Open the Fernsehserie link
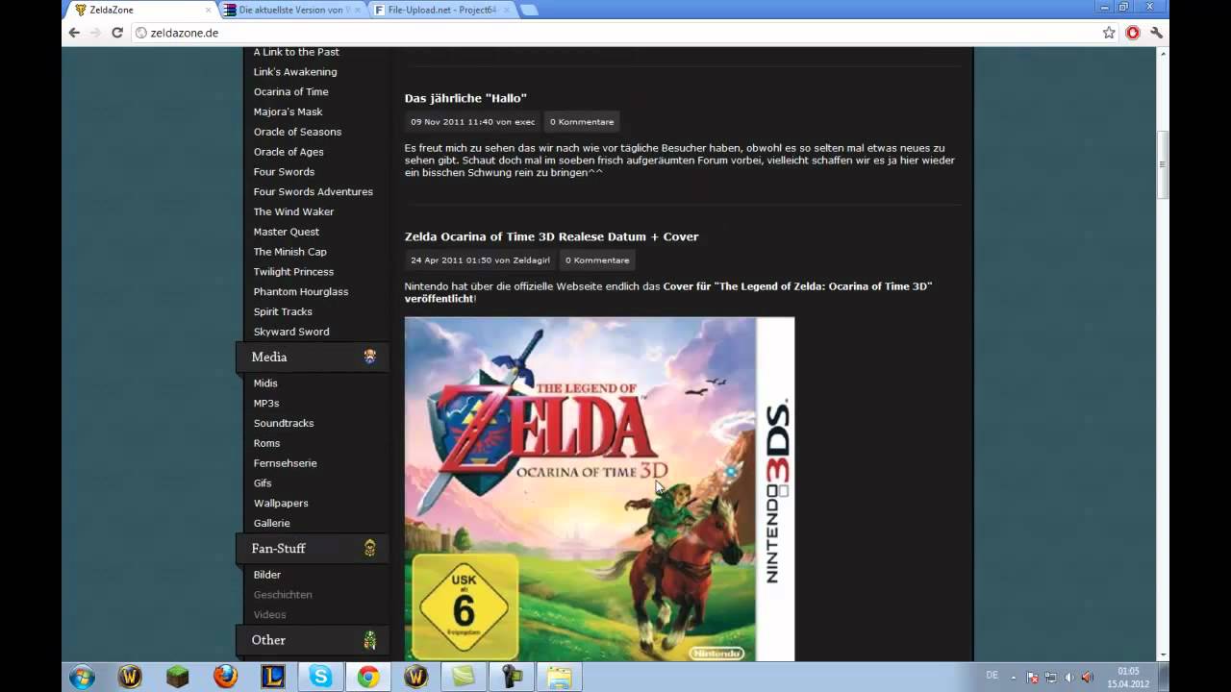 pos(286,463)
